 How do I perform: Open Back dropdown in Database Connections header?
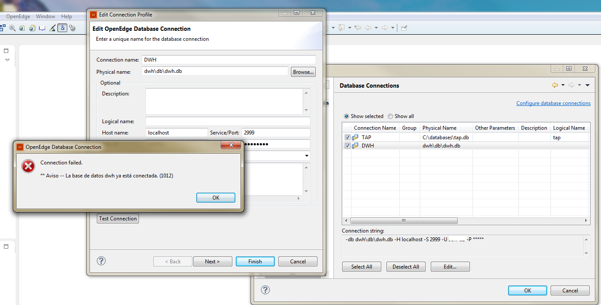point(563,85)
